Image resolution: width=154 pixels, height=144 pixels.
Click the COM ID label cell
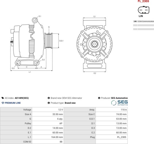(16, 142)
